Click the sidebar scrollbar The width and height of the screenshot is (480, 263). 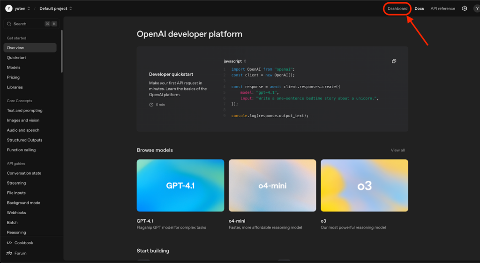(62, 51)
